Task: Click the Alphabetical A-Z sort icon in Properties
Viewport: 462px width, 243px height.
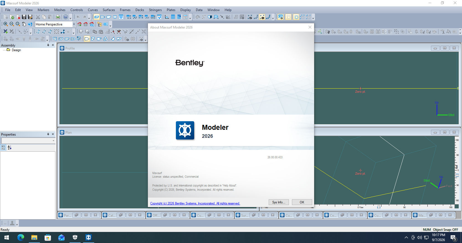Action: (x=9, y=148)
